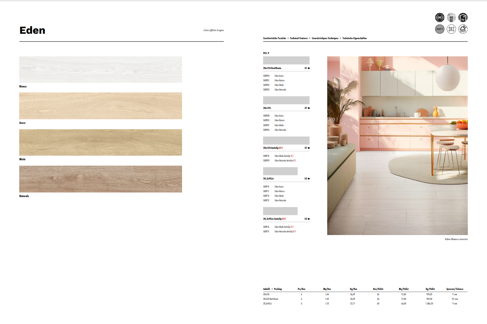Click the MATT finish icon

(x=439, y=29)
